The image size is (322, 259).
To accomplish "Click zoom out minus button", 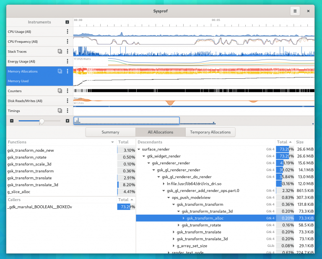I will [12, 121].
